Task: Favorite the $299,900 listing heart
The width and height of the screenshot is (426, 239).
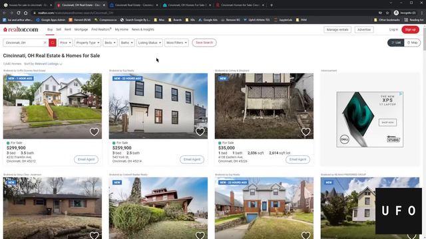Action: click(x=95, y=131)
